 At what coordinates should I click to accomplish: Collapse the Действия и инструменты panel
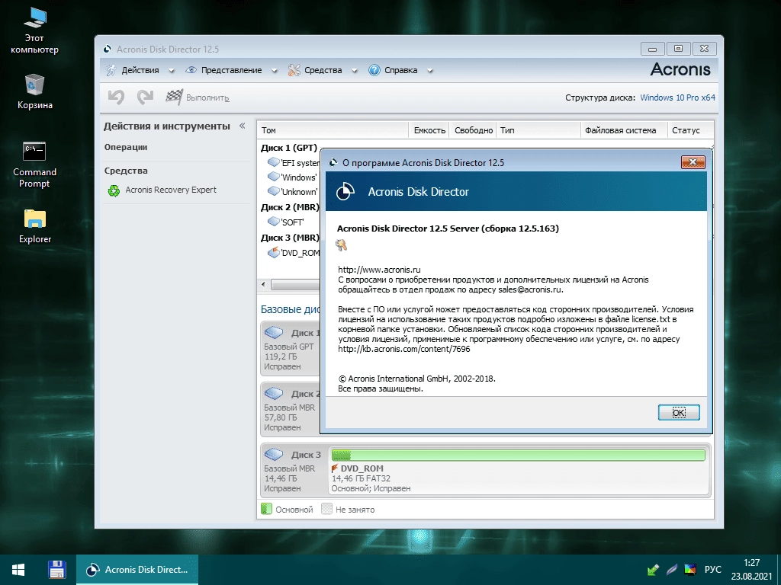(x=242, y=126)
